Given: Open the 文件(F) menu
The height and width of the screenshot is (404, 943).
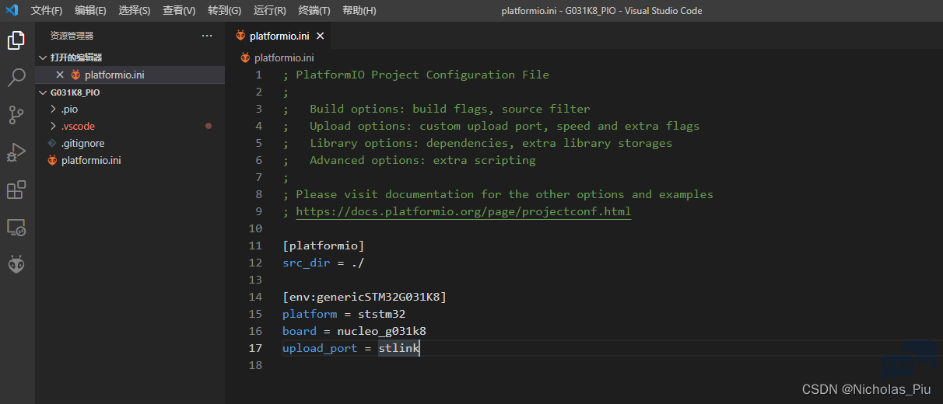Looking at the screenshot, I should 47,11.
